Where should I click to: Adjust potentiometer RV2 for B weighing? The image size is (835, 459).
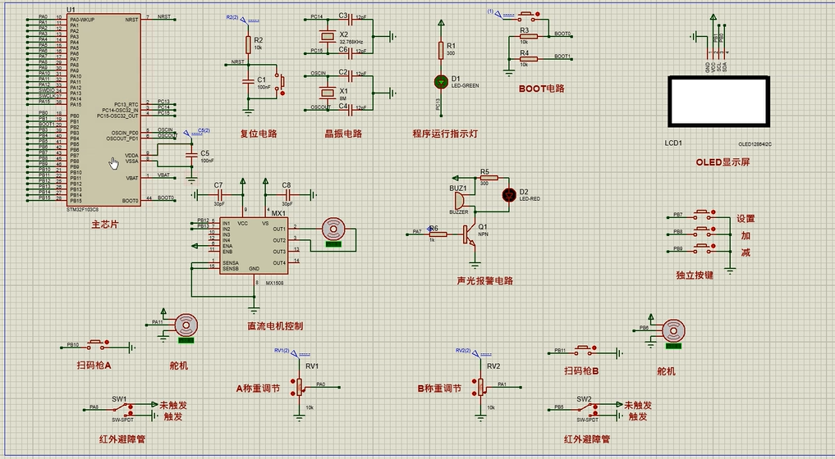pos(480,387)
